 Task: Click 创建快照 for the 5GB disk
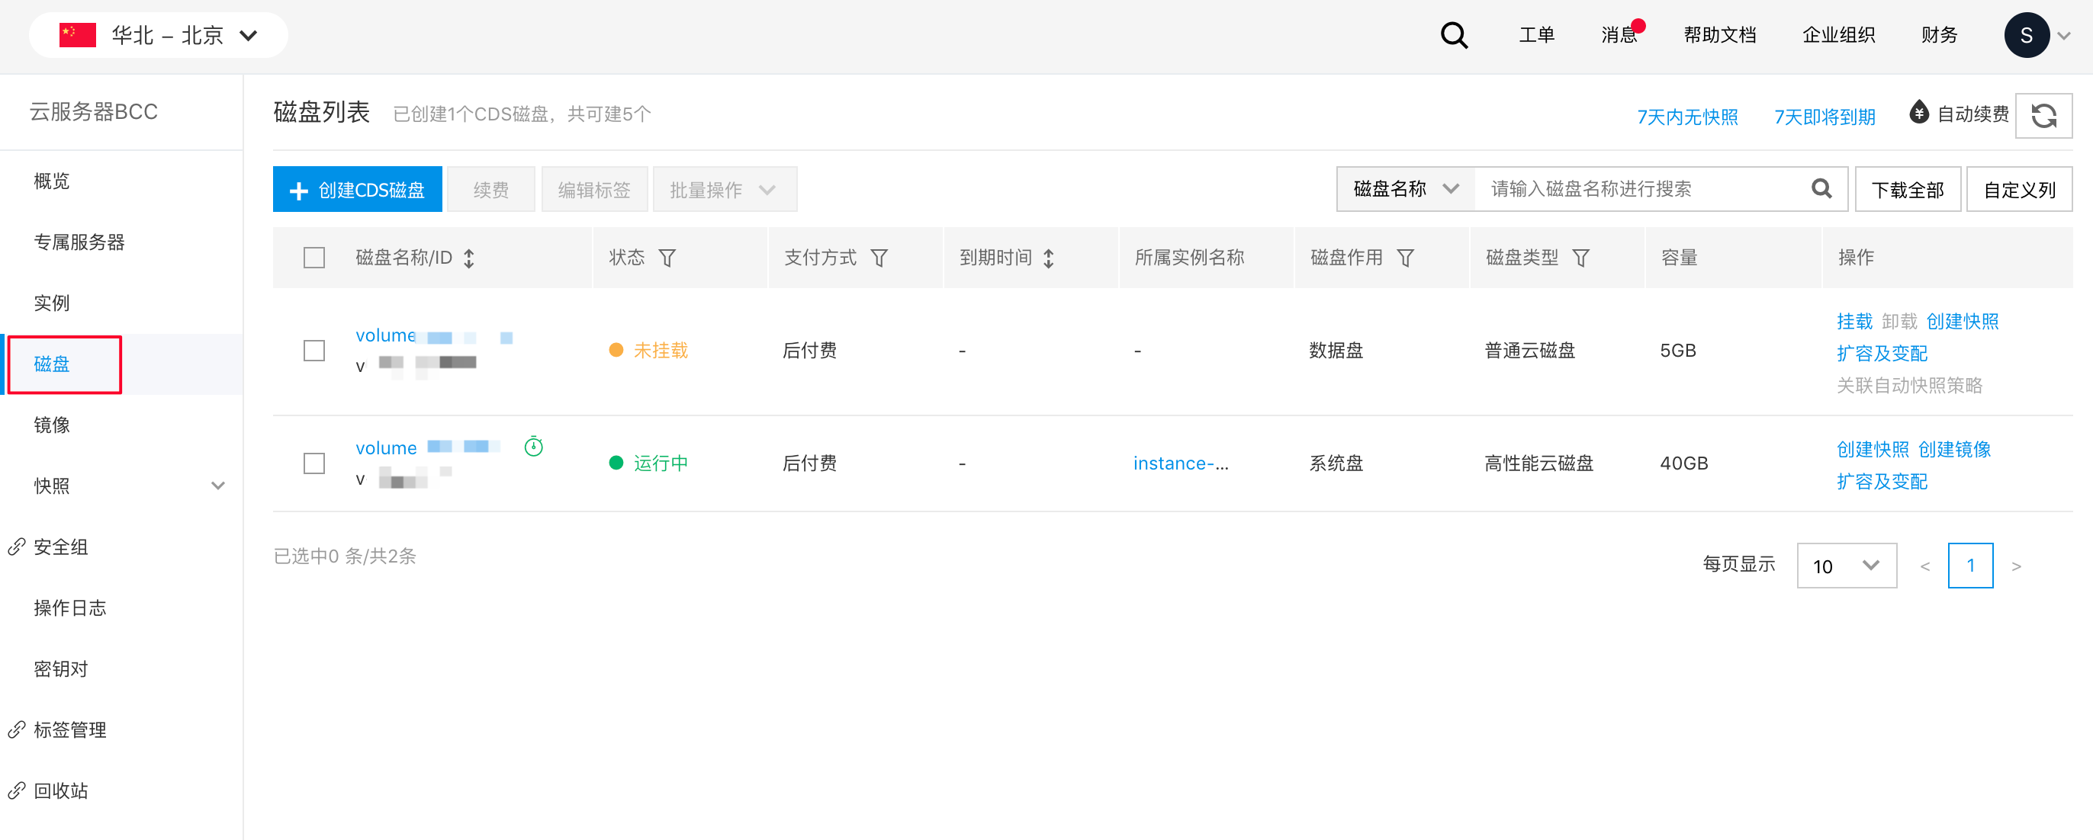[1962, 322]
